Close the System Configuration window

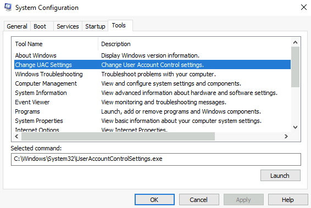[x=304, y=7]
